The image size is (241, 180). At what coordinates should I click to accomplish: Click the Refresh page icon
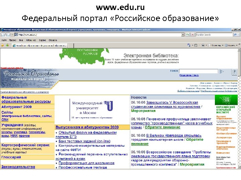(187, 35)
